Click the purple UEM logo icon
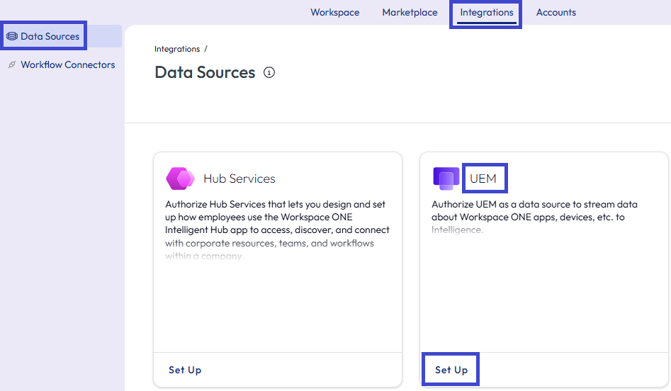The width and height of the screenshot is (671, 391). [x=446, y=178]
